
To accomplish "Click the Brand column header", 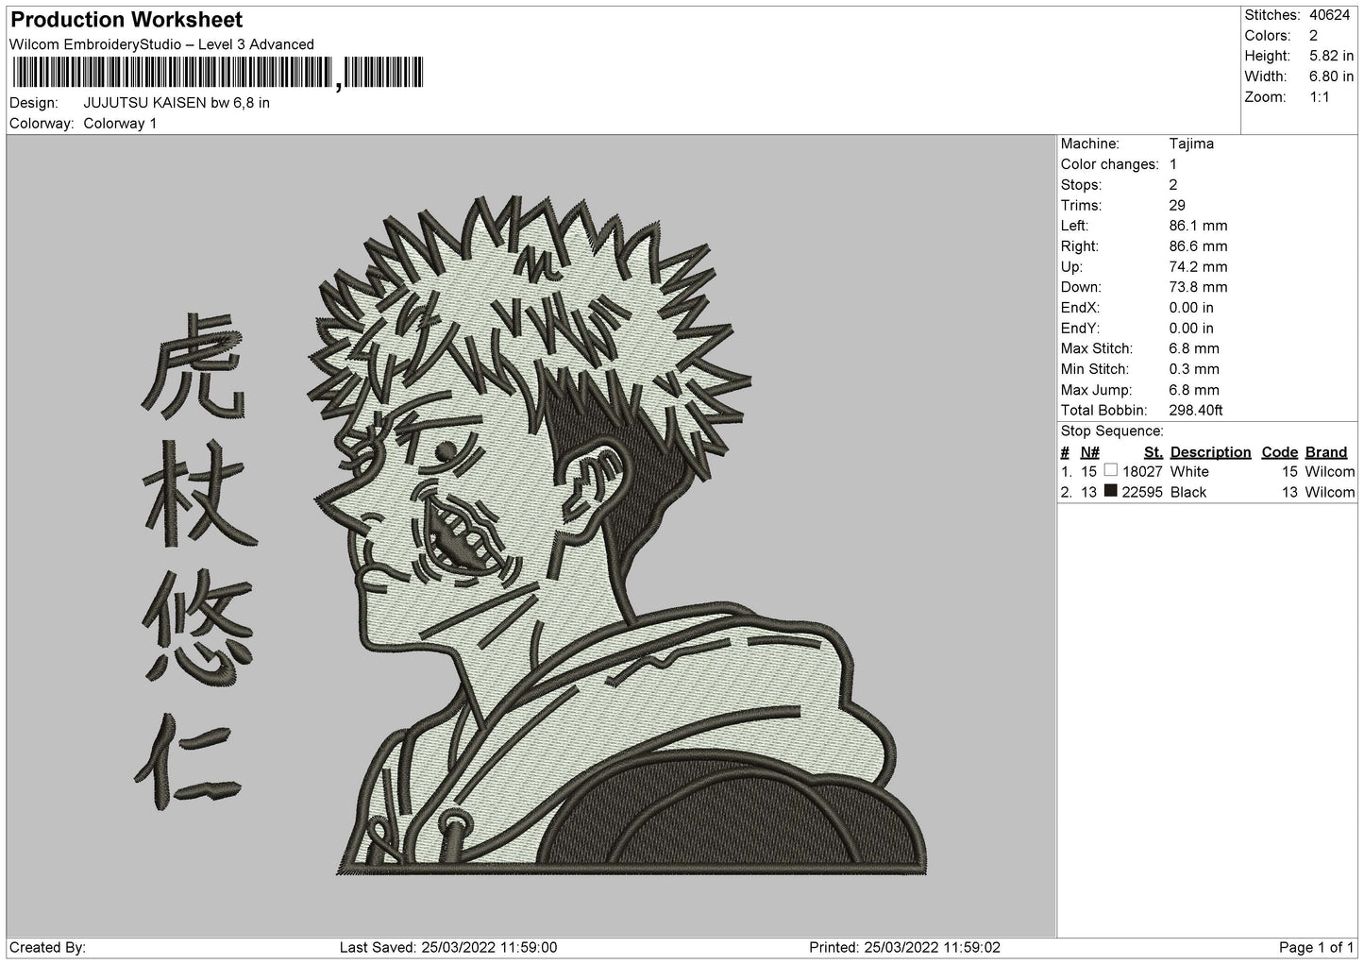I will point(1326,451).
